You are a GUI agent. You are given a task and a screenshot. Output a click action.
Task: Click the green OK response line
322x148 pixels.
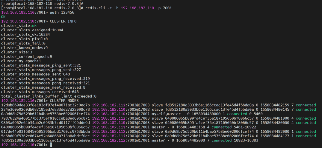point(4,17)
